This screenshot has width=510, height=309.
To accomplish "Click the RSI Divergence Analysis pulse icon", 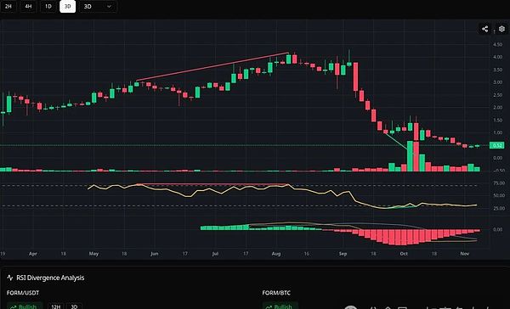I will [10, 278].
